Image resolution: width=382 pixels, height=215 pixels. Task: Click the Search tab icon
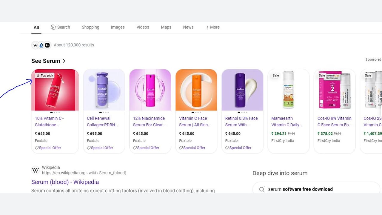point(53,27)
